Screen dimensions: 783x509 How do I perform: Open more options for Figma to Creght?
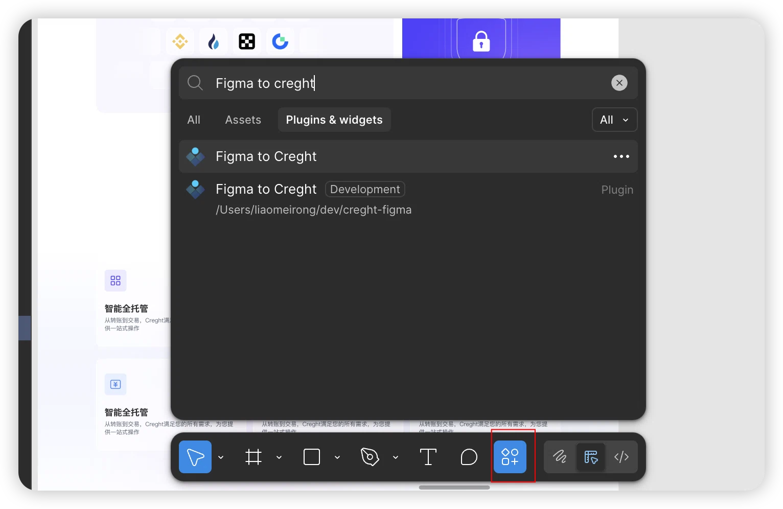tap(621, 156)
